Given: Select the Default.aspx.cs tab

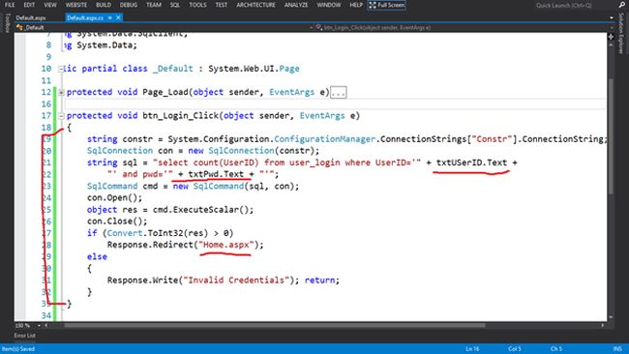Looking at the screenshot, I should (85, 17).
